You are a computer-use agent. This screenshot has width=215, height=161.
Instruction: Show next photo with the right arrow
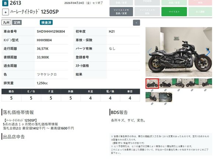point(208,52)
